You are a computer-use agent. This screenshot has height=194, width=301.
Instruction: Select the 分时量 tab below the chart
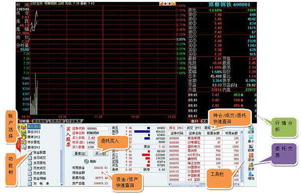[x=24, y=121]
